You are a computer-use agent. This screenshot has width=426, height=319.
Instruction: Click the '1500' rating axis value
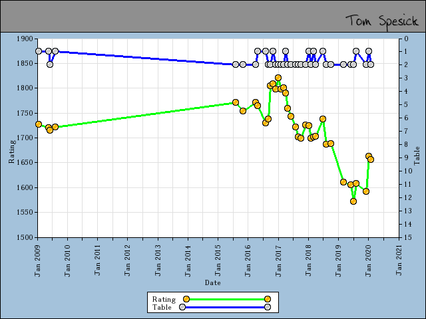pyautogui.click(x=25, y=237)
